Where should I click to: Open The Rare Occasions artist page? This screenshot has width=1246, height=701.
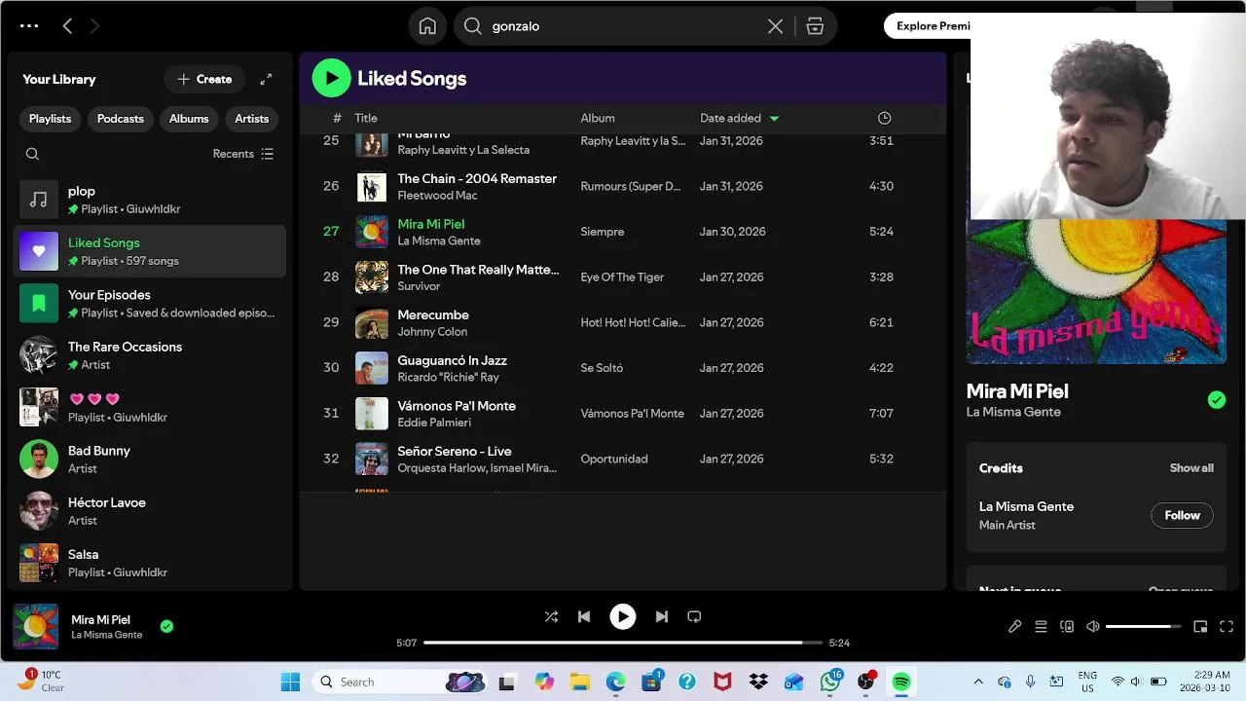[x=150, y=355]
